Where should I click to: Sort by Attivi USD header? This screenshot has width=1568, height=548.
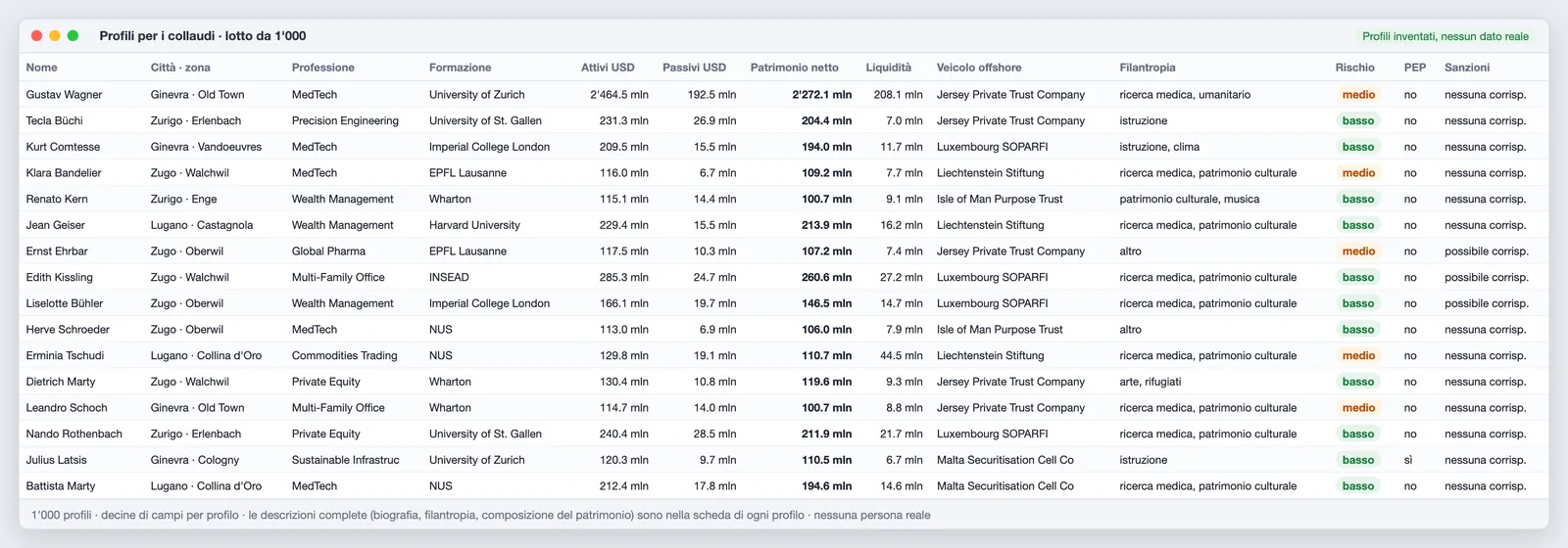(x=608, y=68)
